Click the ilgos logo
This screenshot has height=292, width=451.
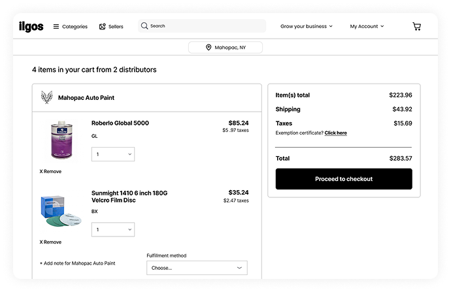point(31,26)
